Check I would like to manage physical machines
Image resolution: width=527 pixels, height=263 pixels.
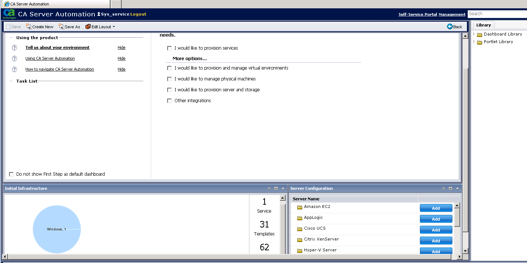(x=169, y=79)
